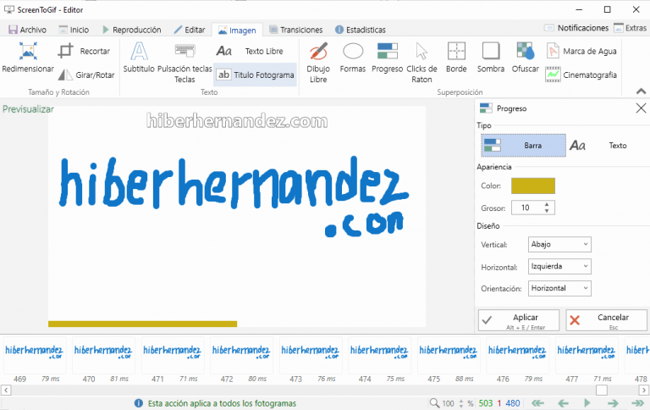650x410 pixels.
Task: Select Texto progress type
Action: (x=605, y=146)
